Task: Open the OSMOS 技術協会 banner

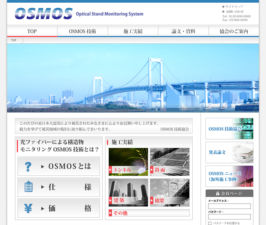Action: 230,129
